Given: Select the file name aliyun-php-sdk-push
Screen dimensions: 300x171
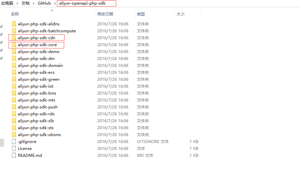Looking at the screenshot, I should tap(38, 107).
